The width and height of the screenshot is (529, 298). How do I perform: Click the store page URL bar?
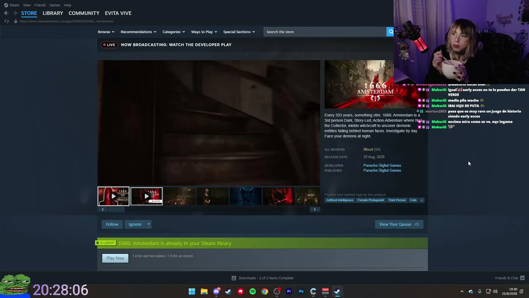point(67,21)
